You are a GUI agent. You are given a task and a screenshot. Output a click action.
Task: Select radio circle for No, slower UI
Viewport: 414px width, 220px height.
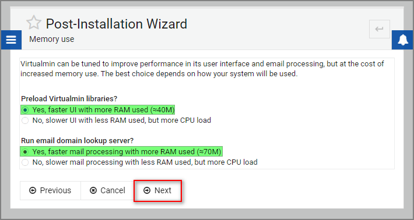pos(25,120)
